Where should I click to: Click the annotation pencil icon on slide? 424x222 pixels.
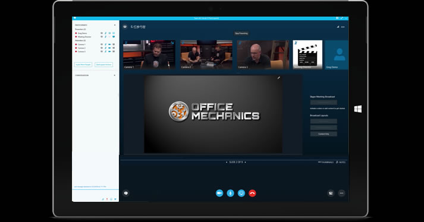(279, 78)
